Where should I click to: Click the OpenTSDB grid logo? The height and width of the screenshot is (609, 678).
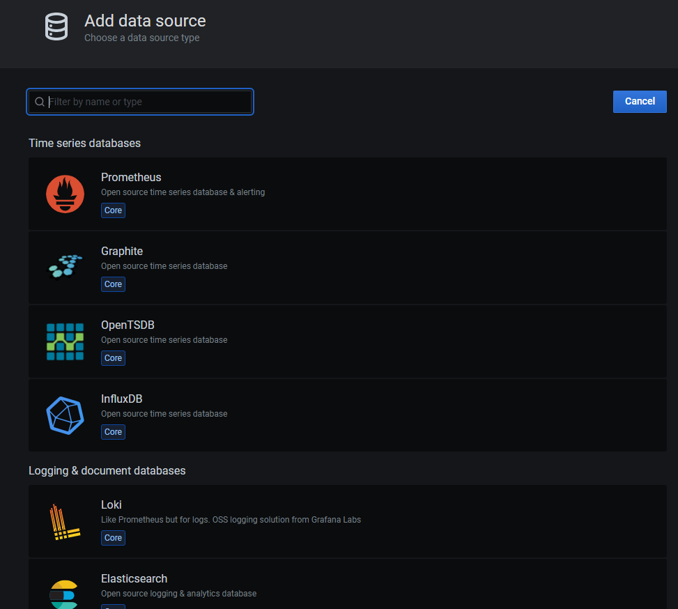[65, 341]
